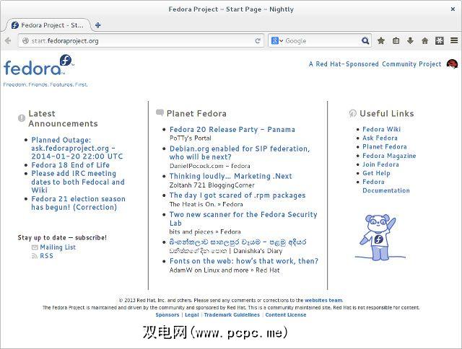Select the Fedora Project - St... tab
This screenshot has width=462, height=349.
(47, 25)
